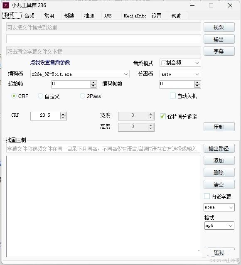This screenshot has height=265, width=241.
Task: Click the 压制 button beside resolution settings
Action: [219, 127]
